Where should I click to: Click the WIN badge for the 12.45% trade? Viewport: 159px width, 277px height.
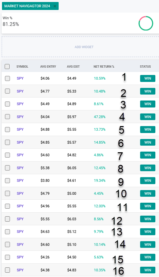pyautogui.click(x=148, y=168)
